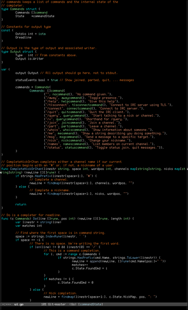
Task: Click [commandState] in the mode line
Action: pyautogui.click(x=90, y=304)
